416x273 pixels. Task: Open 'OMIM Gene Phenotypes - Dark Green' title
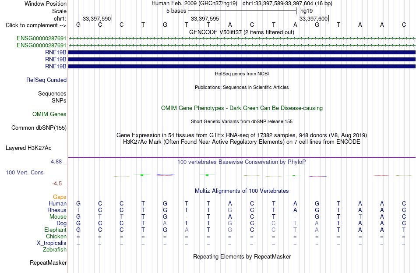tap(242, 108)
